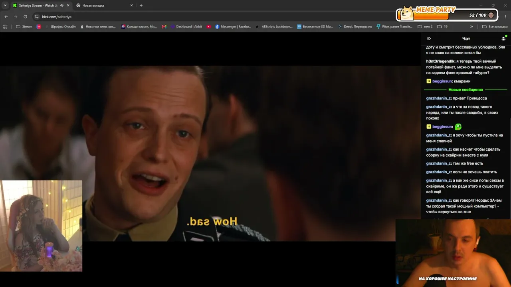Screen dimensions: 511x287
Task: View site information for kick.com
Action: [37, 17]
